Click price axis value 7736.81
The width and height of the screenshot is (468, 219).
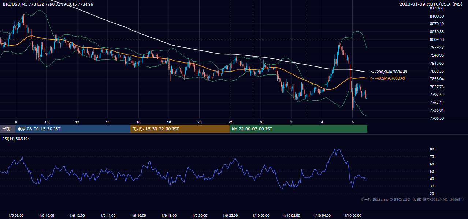[437, 110]
